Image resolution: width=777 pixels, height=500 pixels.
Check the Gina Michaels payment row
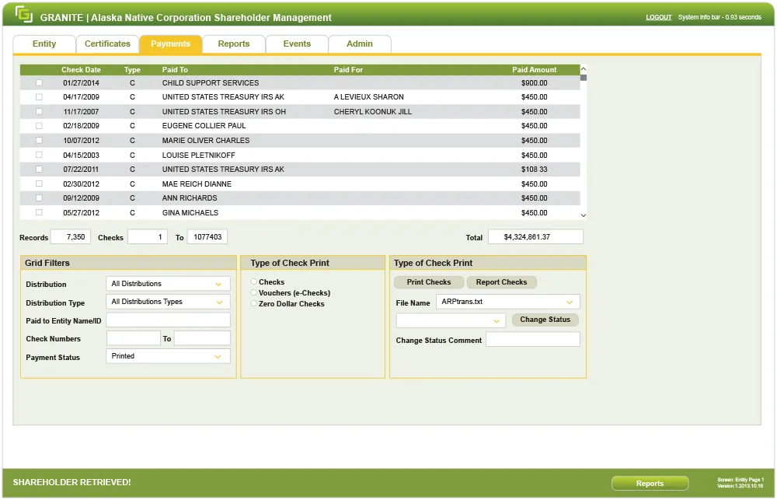(x=40, y=212)
